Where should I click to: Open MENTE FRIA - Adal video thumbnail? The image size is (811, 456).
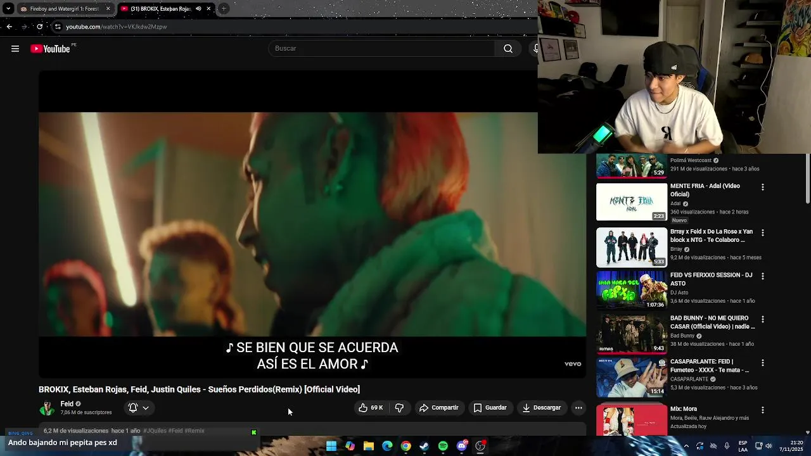(632, 202)
